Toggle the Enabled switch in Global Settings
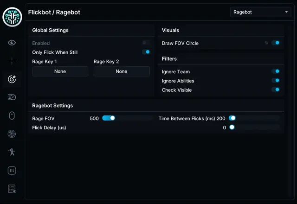The image size is (297, 204). (146, 43)
